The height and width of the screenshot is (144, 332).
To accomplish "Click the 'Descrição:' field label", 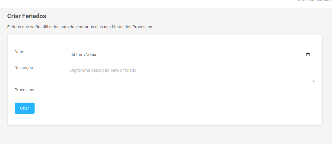I will click(x=24, y=68).
